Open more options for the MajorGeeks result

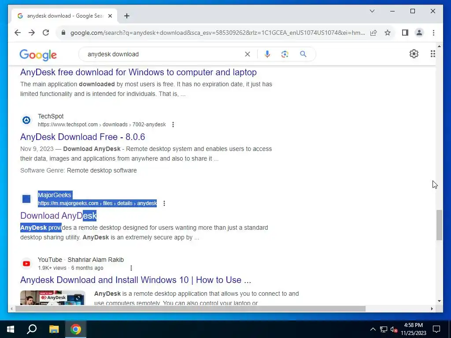tap(164, 203)
